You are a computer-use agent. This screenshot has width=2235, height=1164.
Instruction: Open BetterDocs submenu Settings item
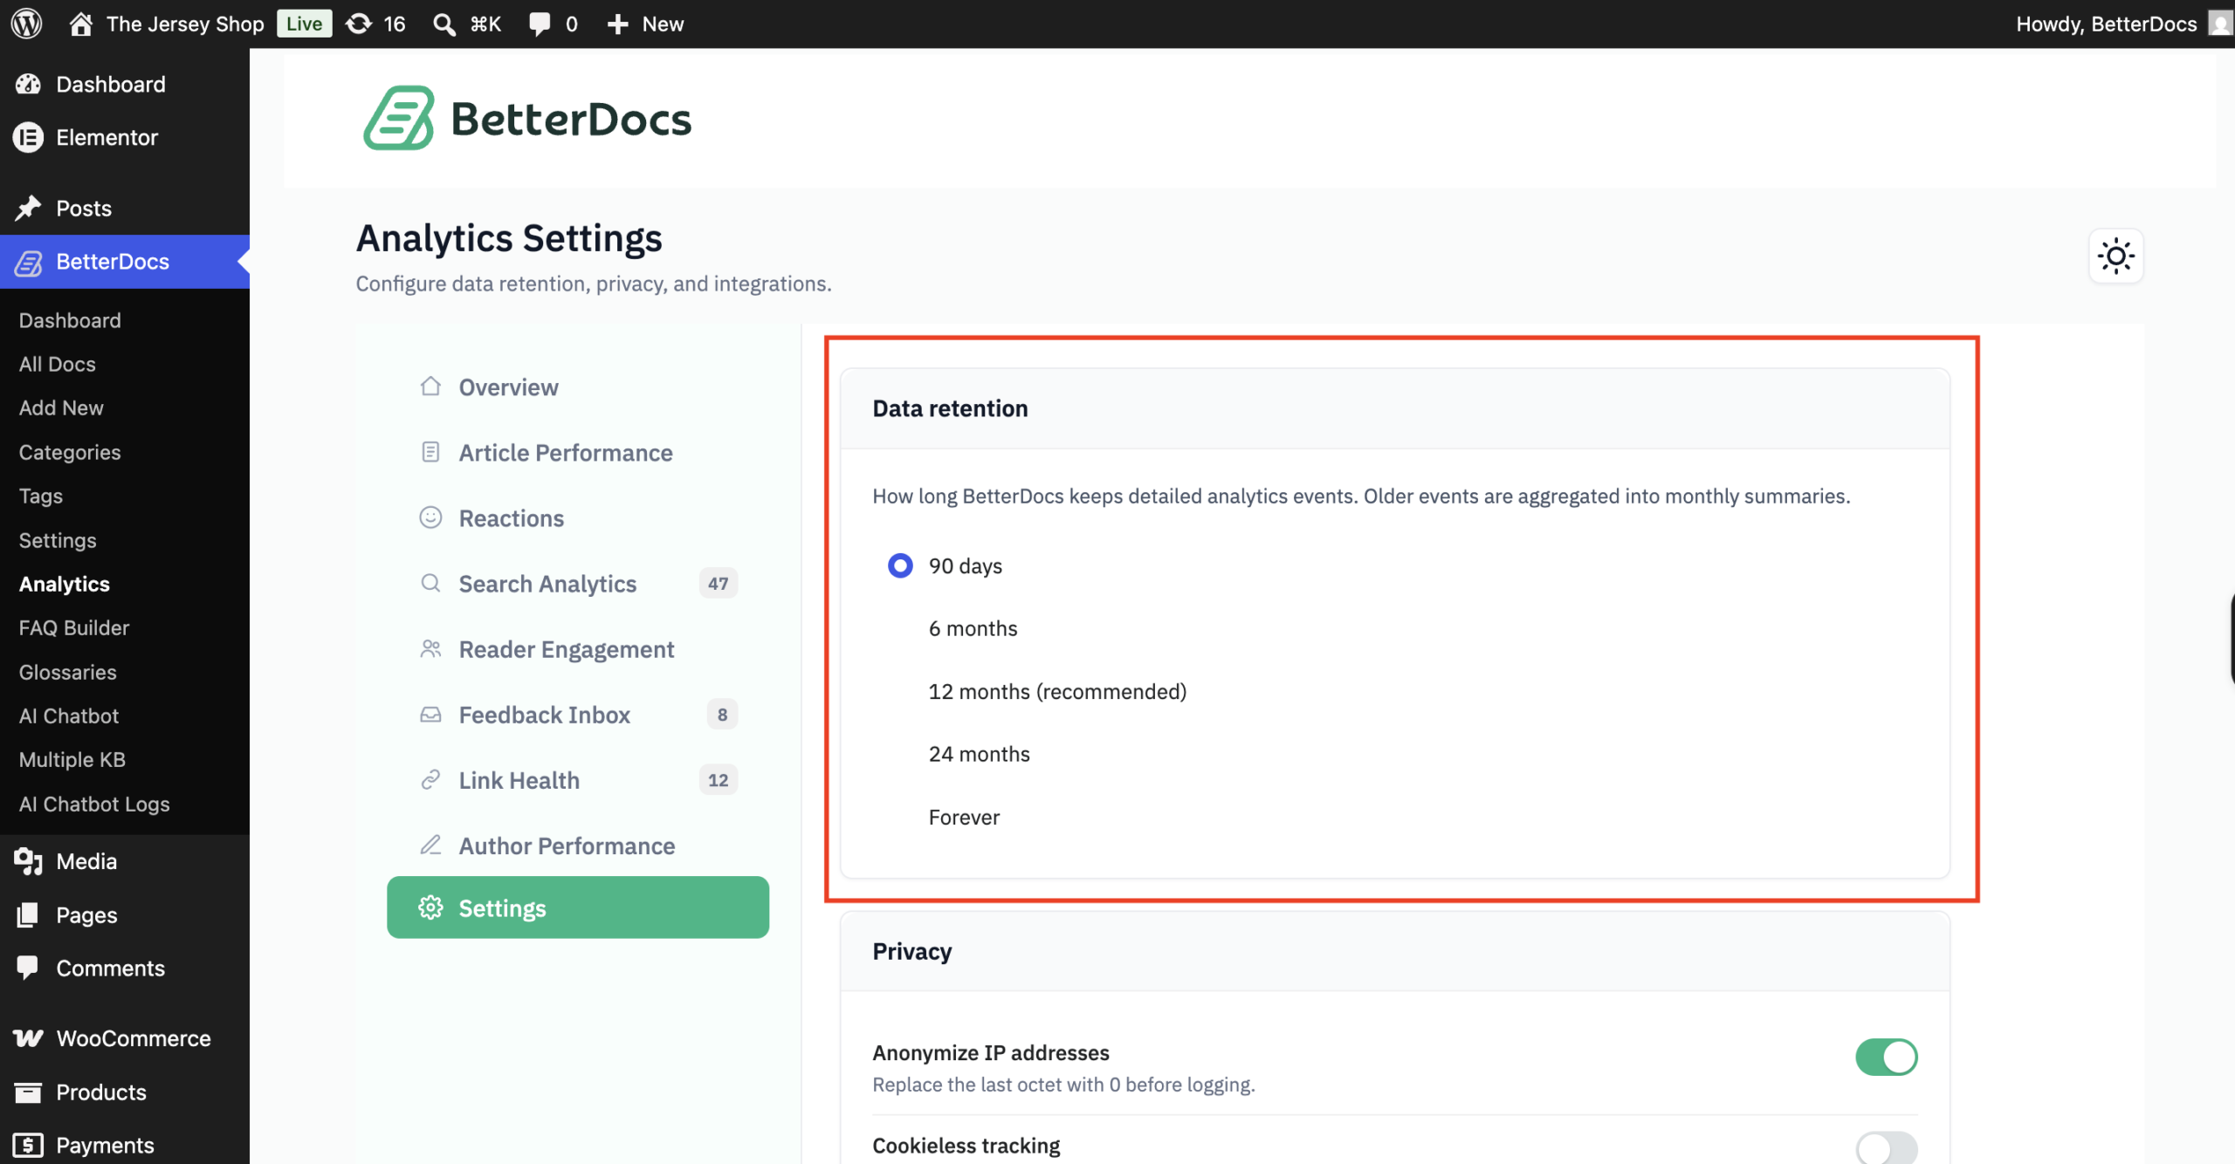pos(58,540)
